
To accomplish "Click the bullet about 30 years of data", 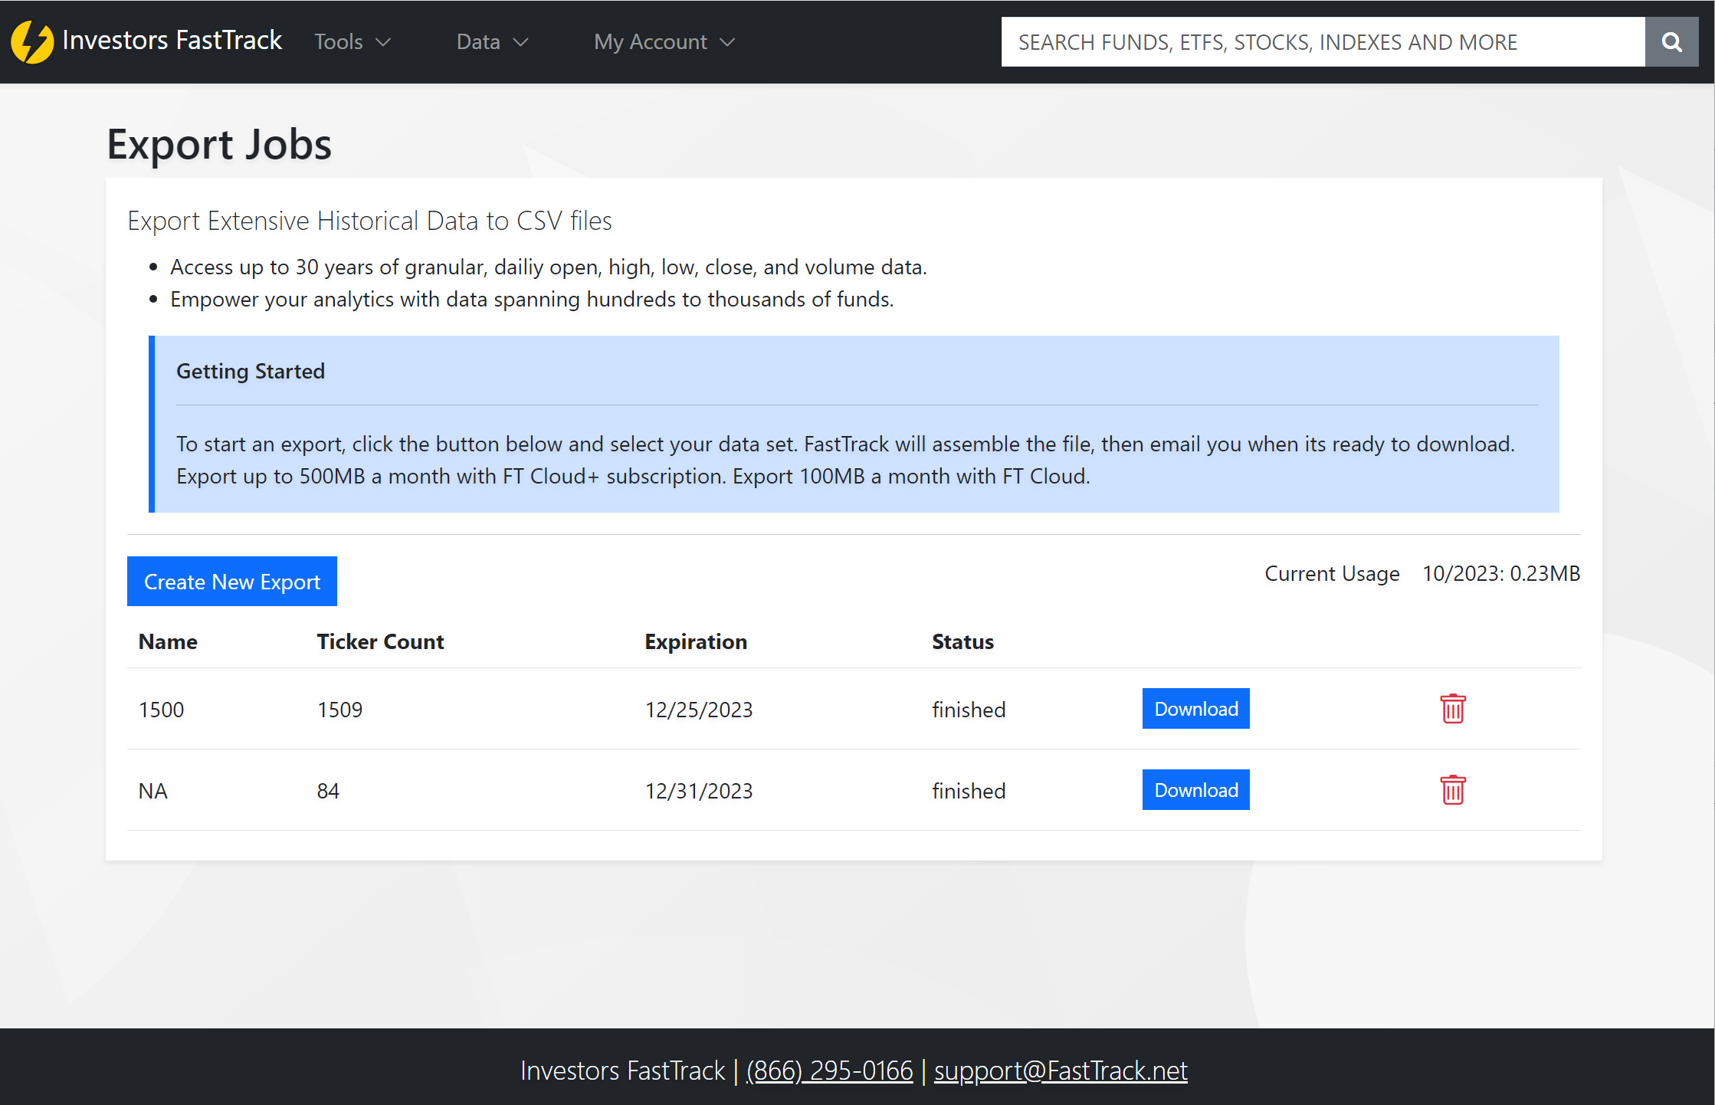I will coord(548,267).
